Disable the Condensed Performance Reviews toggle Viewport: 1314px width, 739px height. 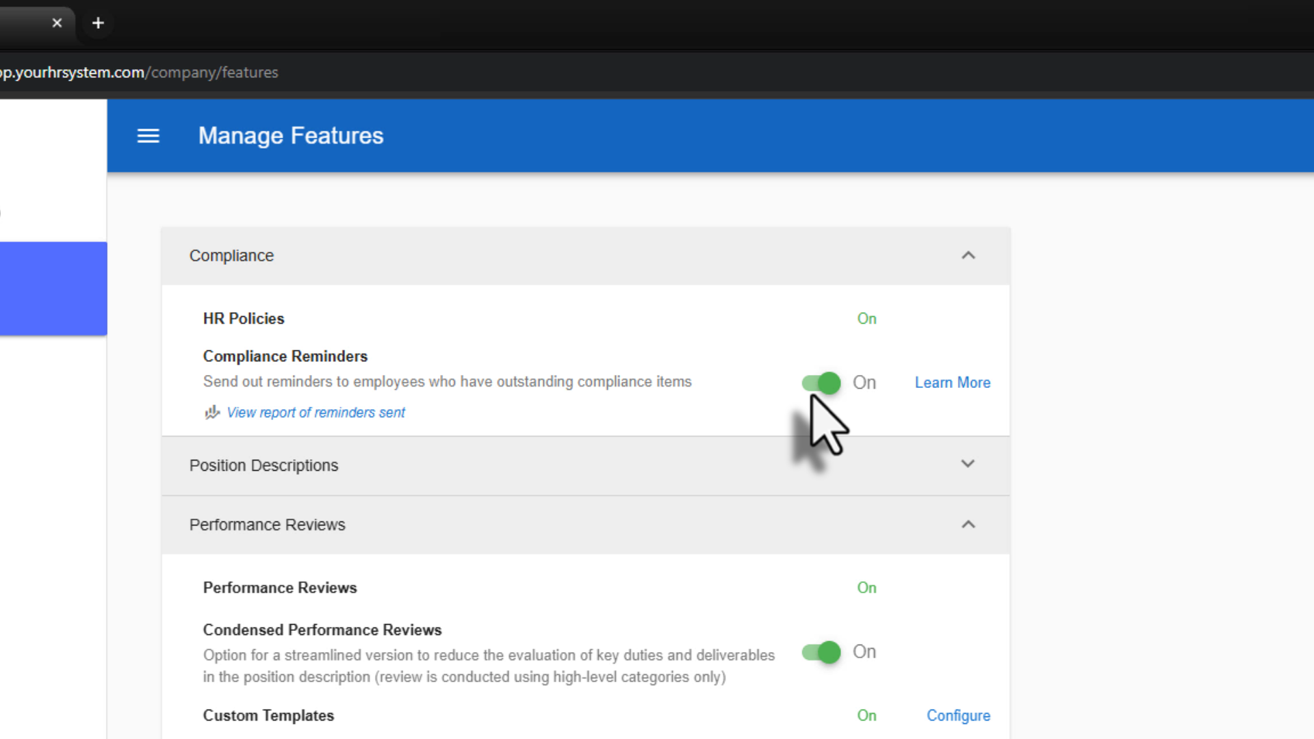coord(821,652)
